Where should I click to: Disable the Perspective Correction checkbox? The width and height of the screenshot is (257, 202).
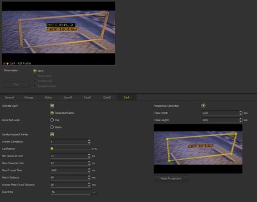203,106
